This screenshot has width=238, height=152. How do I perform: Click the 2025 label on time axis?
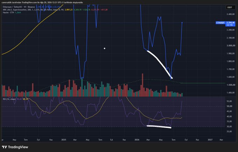(x=64, y=140)
